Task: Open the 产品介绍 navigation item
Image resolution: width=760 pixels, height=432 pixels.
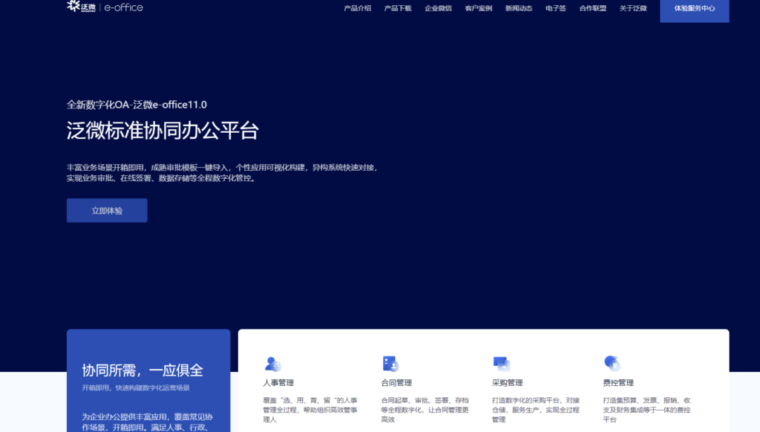Action: click(x=358, y=9)
